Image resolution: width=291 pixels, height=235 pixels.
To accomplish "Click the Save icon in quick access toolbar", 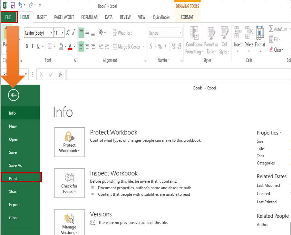I will (13, 5).
